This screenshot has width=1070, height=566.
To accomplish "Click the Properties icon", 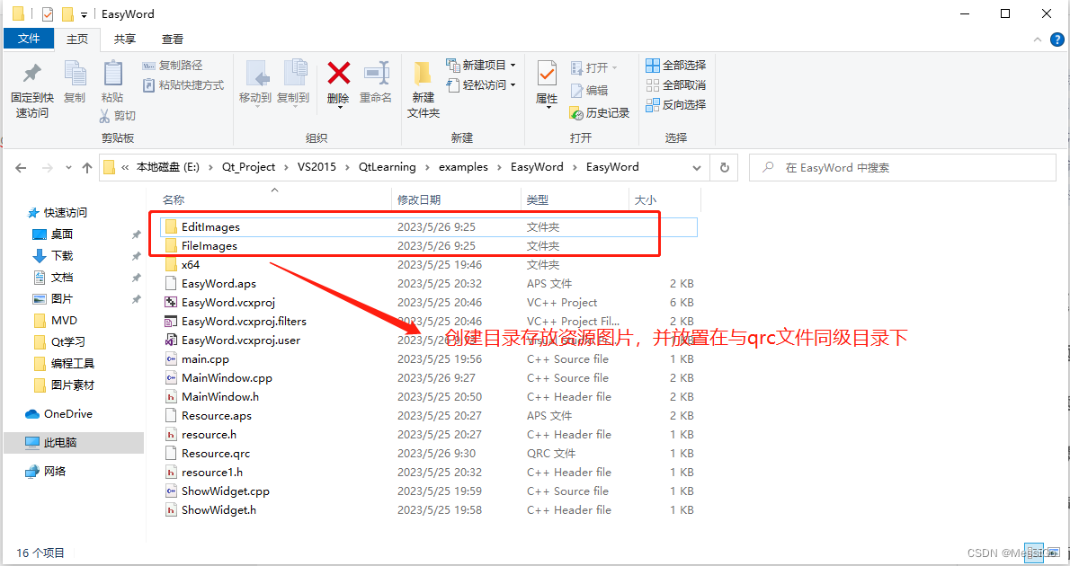I will [x=547, y=74].
